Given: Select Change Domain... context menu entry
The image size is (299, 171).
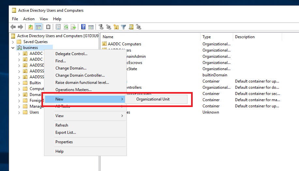Looking at the screenshot, I should click(x=85, y=68).
